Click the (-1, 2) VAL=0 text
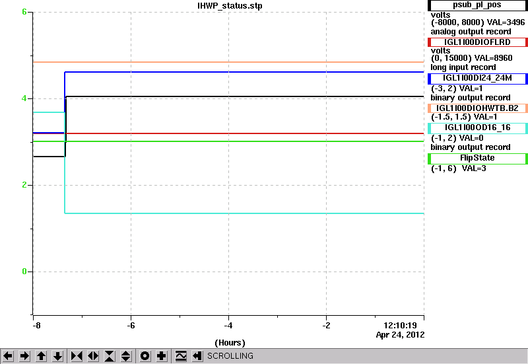The width and height of the screenshot is (528, 364). tap(457, 138)
